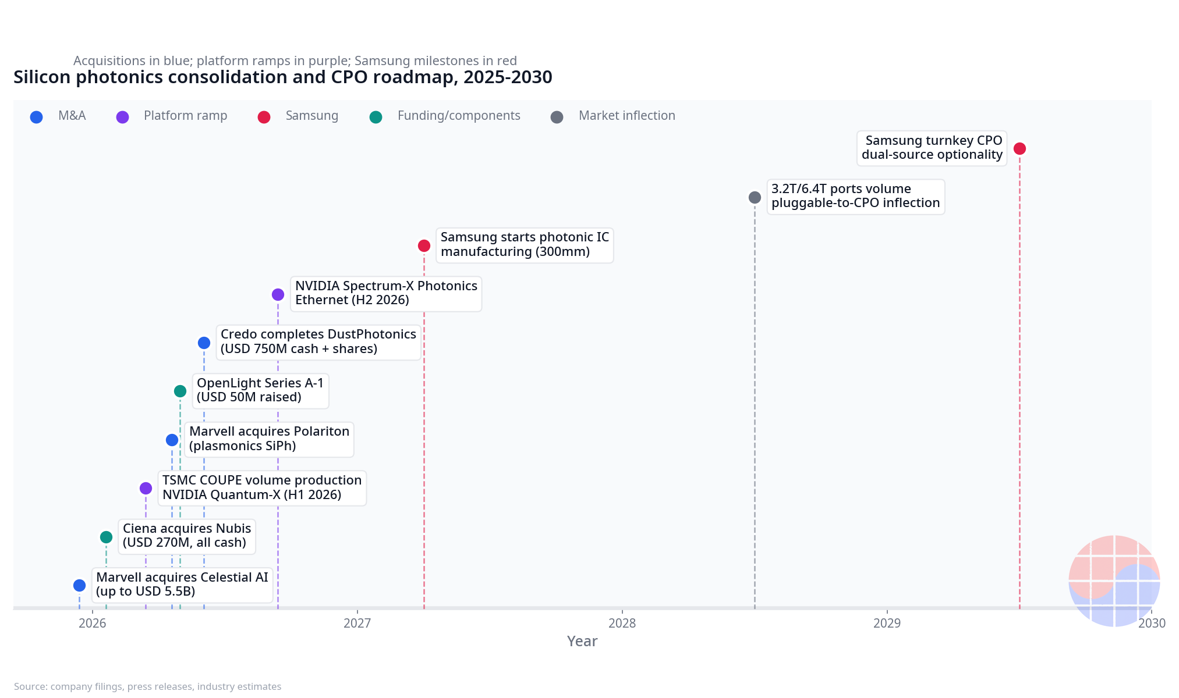
Task: Click the pluggable-to-CPO inflection annotation
Action: point(856,196)
